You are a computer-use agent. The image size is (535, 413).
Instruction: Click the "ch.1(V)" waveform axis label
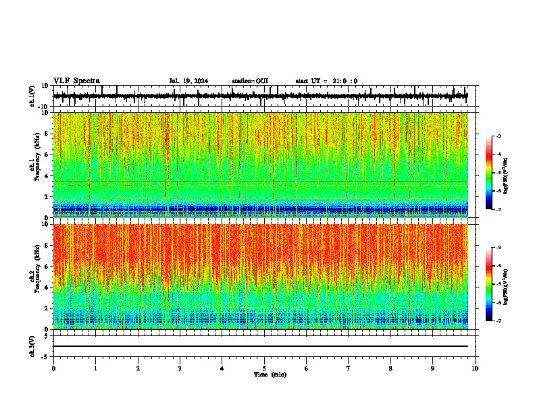pos(32,96)
